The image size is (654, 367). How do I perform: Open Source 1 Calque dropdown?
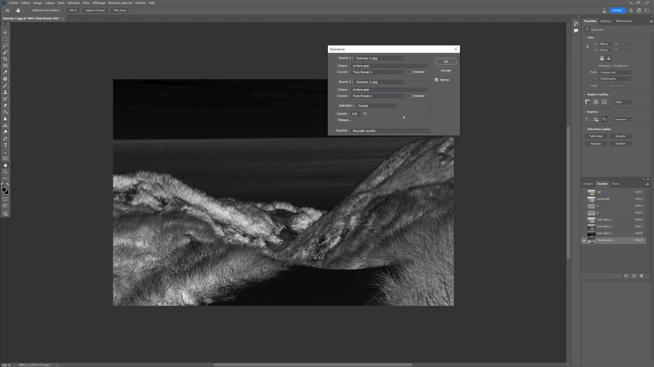coord(389,66)
